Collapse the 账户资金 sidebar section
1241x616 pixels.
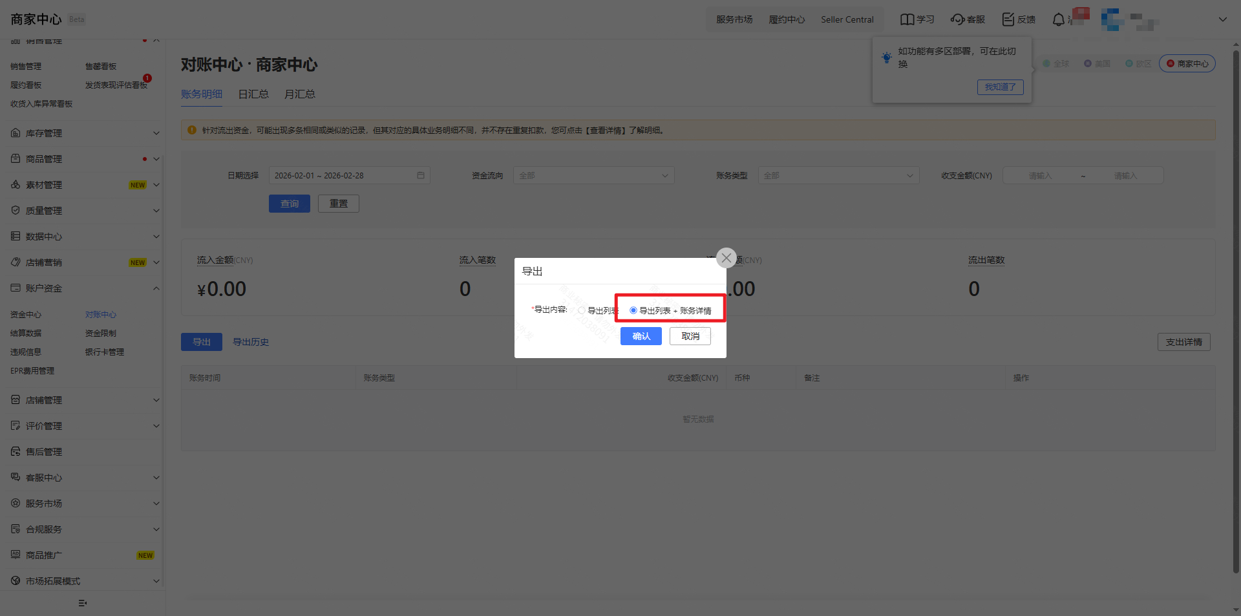point(156,288)
